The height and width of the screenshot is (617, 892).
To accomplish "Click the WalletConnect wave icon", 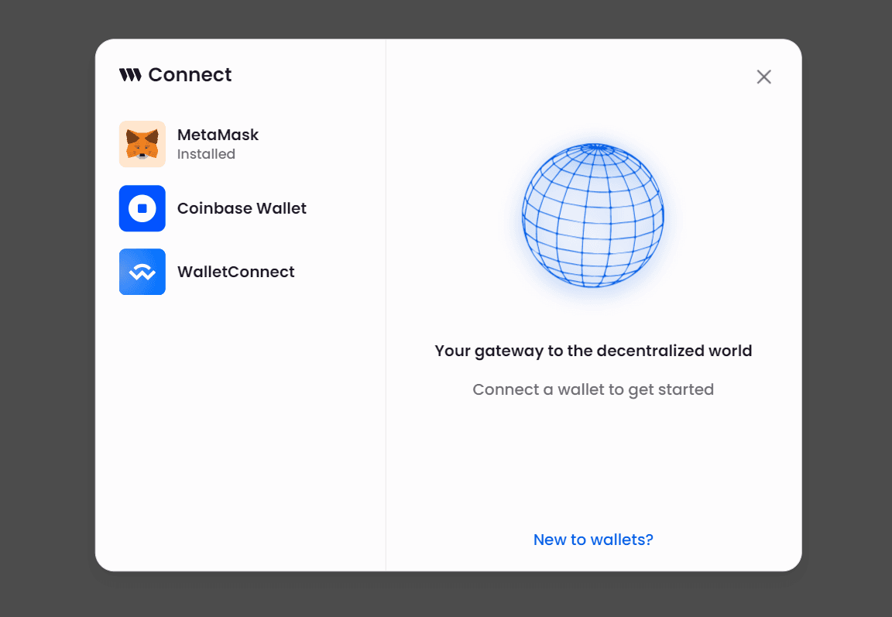I will tap(142, 272).
